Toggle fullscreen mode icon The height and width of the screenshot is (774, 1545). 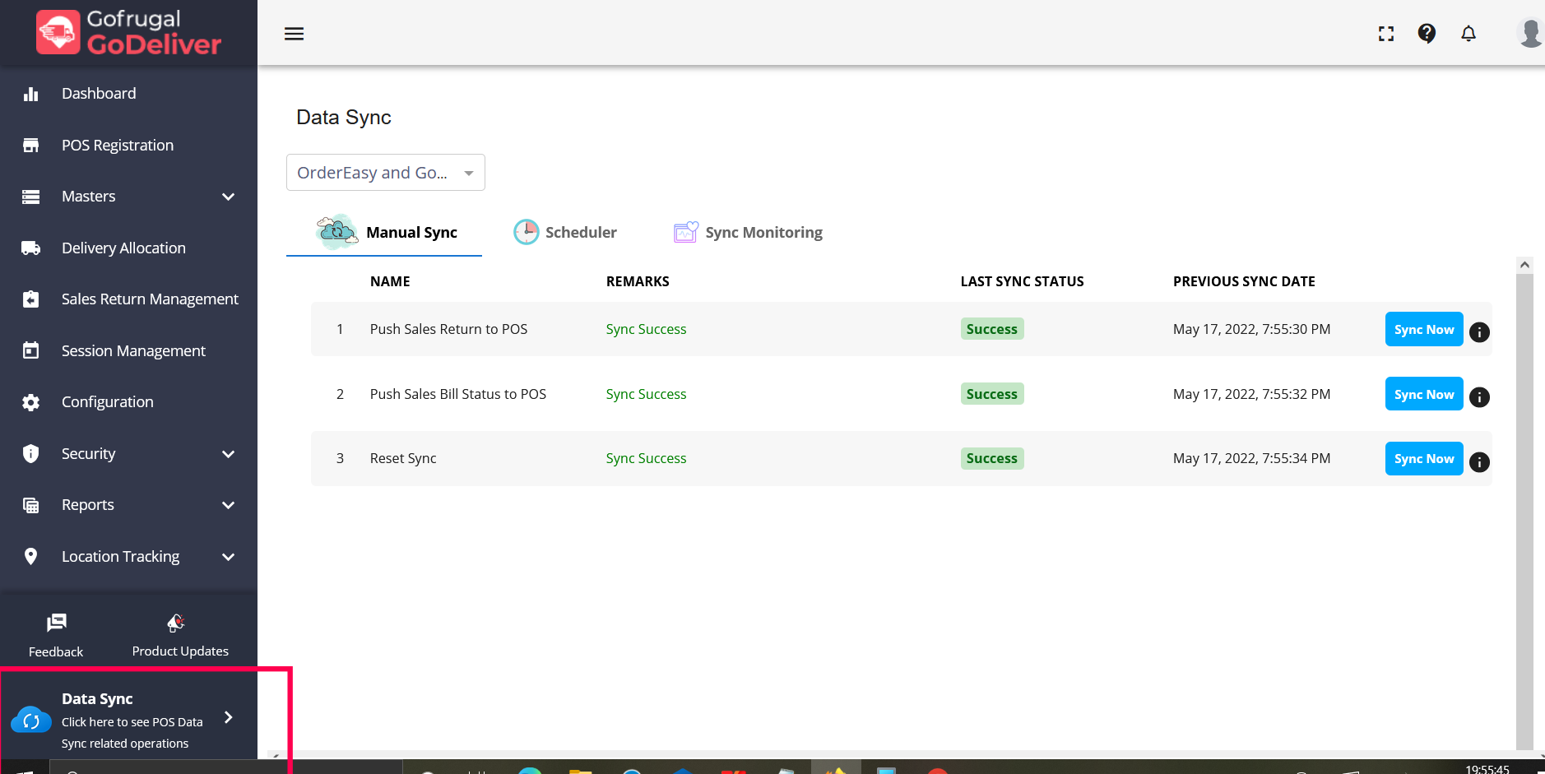tap(1386, 34)
